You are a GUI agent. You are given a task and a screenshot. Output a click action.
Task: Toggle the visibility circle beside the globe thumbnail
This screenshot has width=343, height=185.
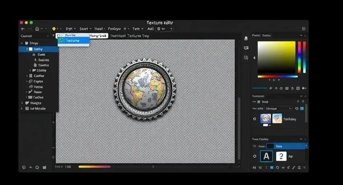pos(255,119)
